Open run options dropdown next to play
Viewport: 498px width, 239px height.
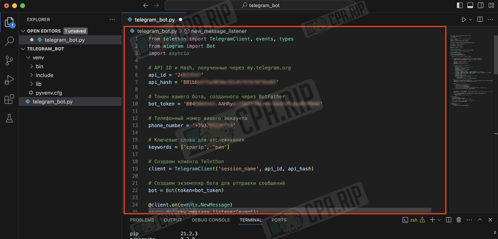[471, 20]
